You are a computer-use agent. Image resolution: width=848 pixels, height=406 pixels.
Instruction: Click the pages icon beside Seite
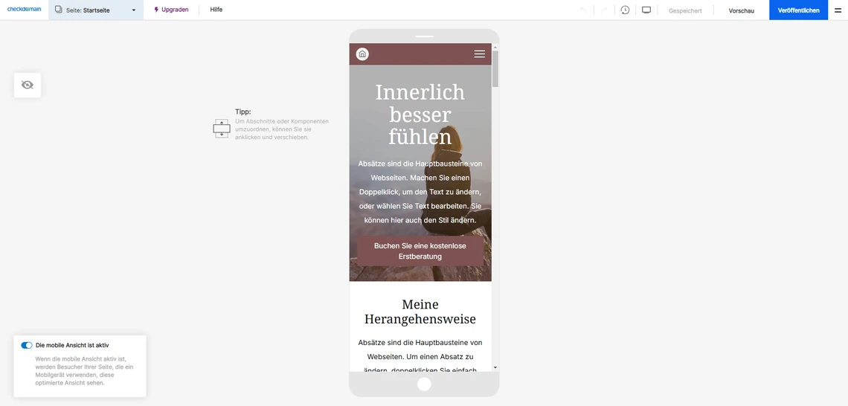pos(59,10)
